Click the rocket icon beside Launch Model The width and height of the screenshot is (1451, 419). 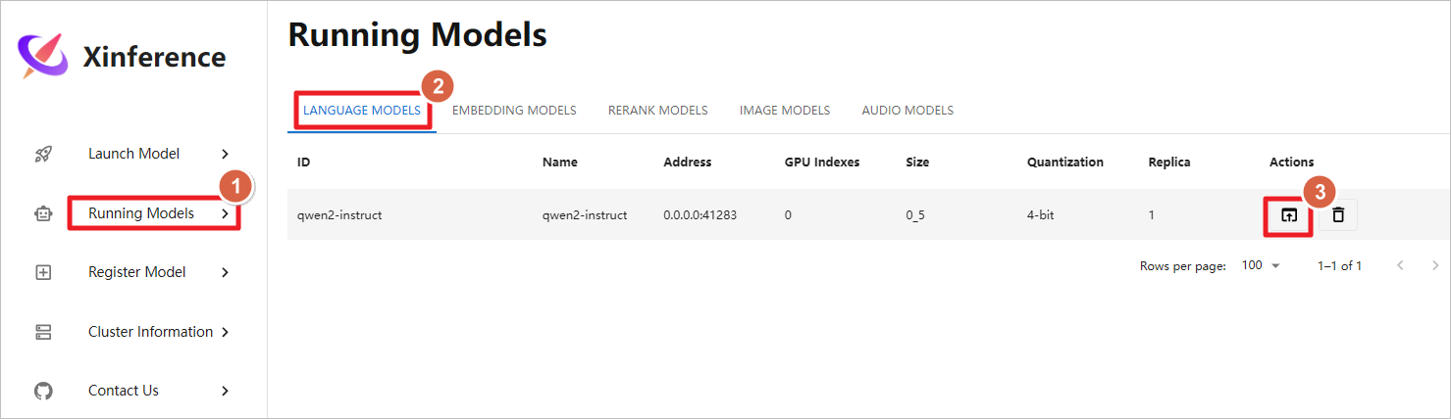click(43, 154)
